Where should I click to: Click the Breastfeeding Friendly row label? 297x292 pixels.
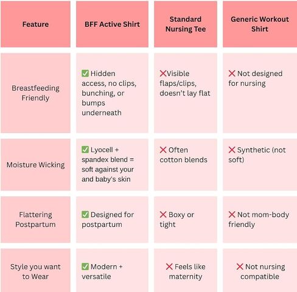pyautogui.click(x=35, y=93)
